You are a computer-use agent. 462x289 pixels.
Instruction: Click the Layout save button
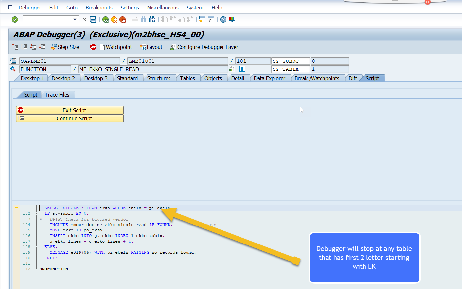click(x=151, y=47)
